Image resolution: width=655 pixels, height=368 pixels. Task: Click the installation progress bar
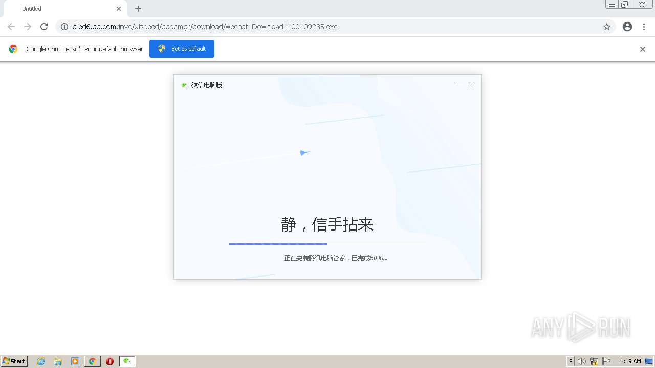point(327,244)
